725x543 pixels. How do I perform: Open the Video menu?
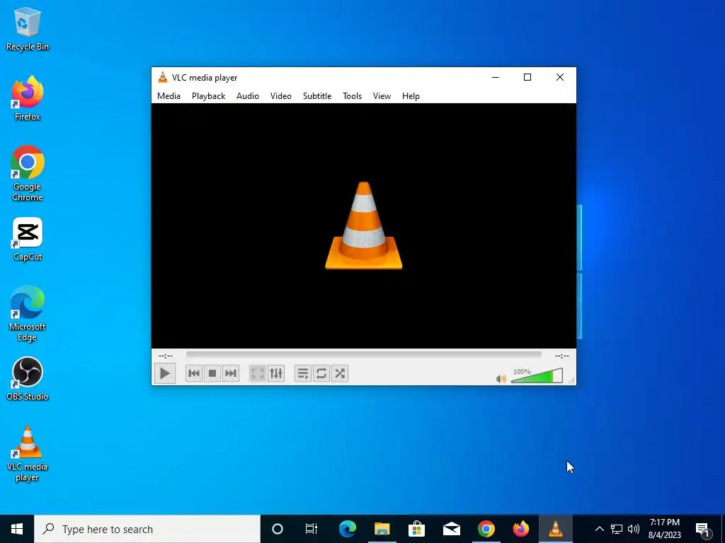280,96
